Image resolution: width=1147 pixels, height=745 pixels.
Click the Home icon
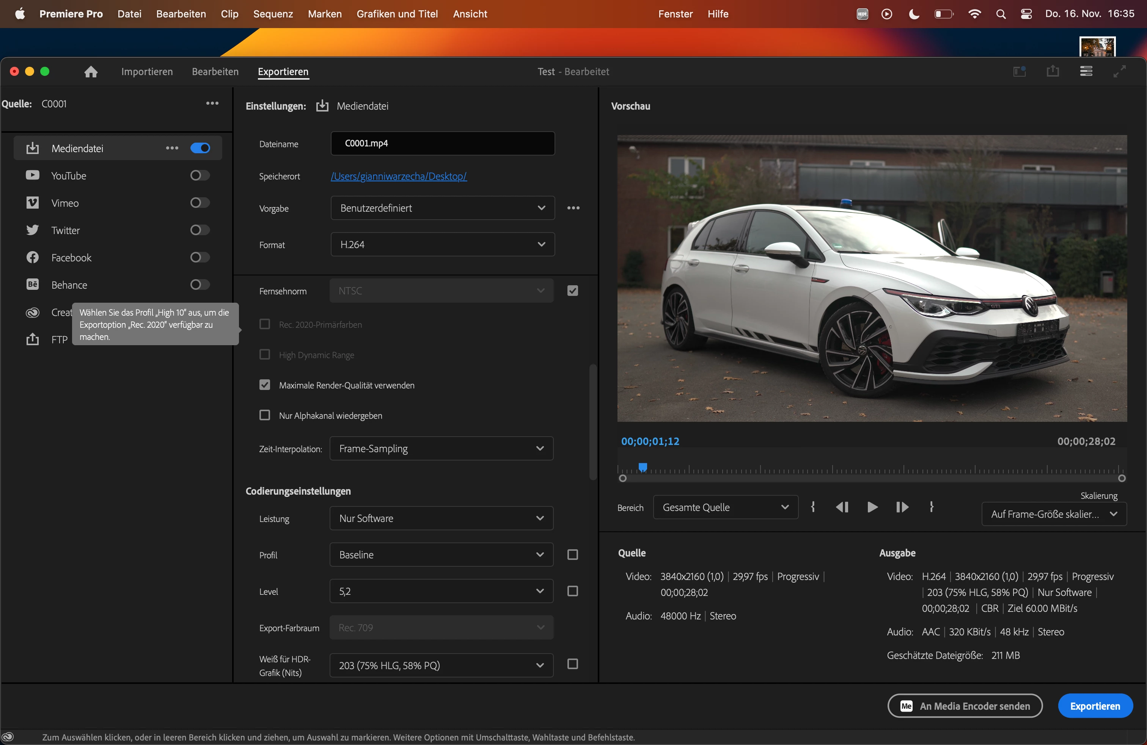91,72
